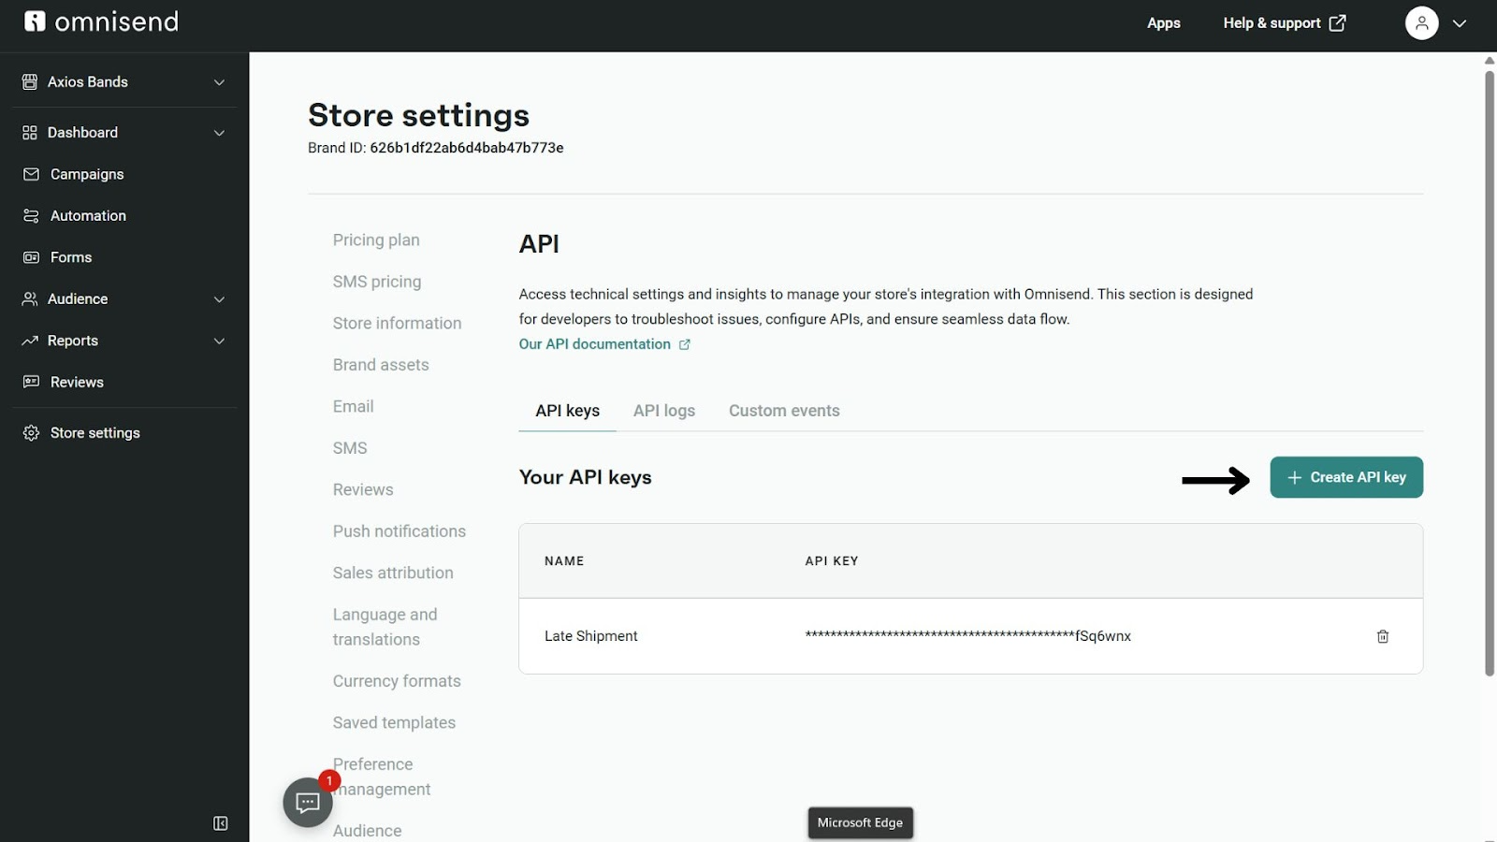1497x842 pixels.
Task: Switch to the API logs tab
Action: tap(664, 411)
